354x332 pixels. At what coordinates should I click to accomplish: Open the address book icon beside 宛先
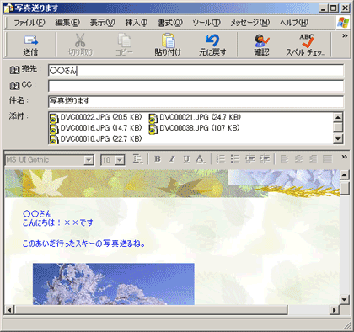click(14, 70)
